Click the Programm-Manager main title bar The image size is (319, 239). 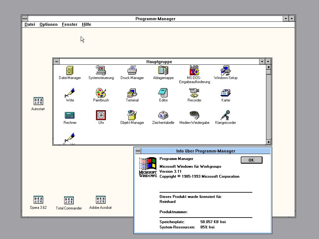point(155,19)
